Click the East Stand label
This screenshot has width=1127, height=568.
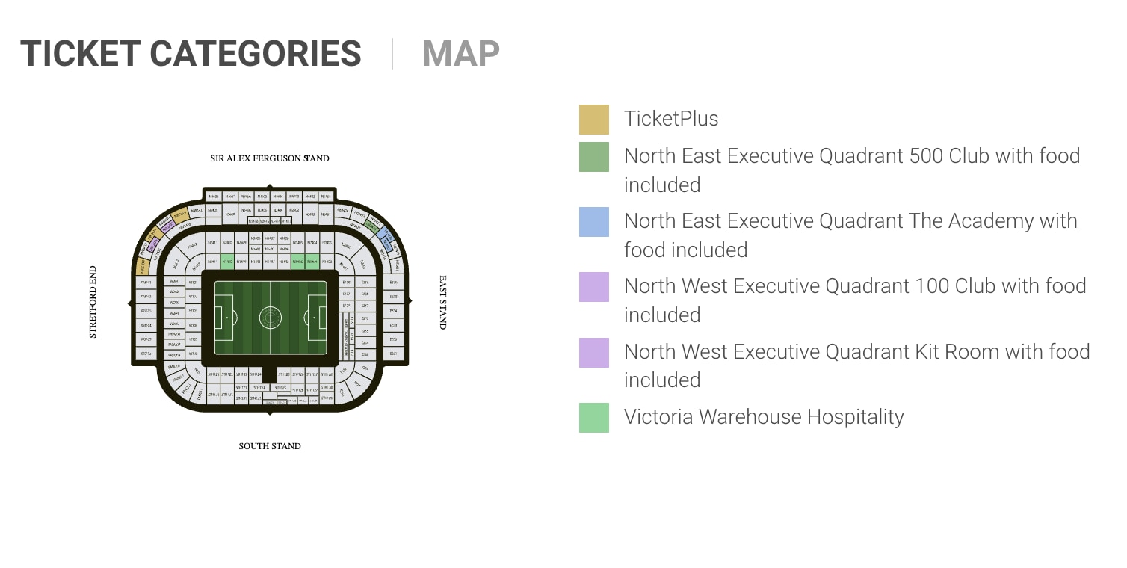(442, 302)
